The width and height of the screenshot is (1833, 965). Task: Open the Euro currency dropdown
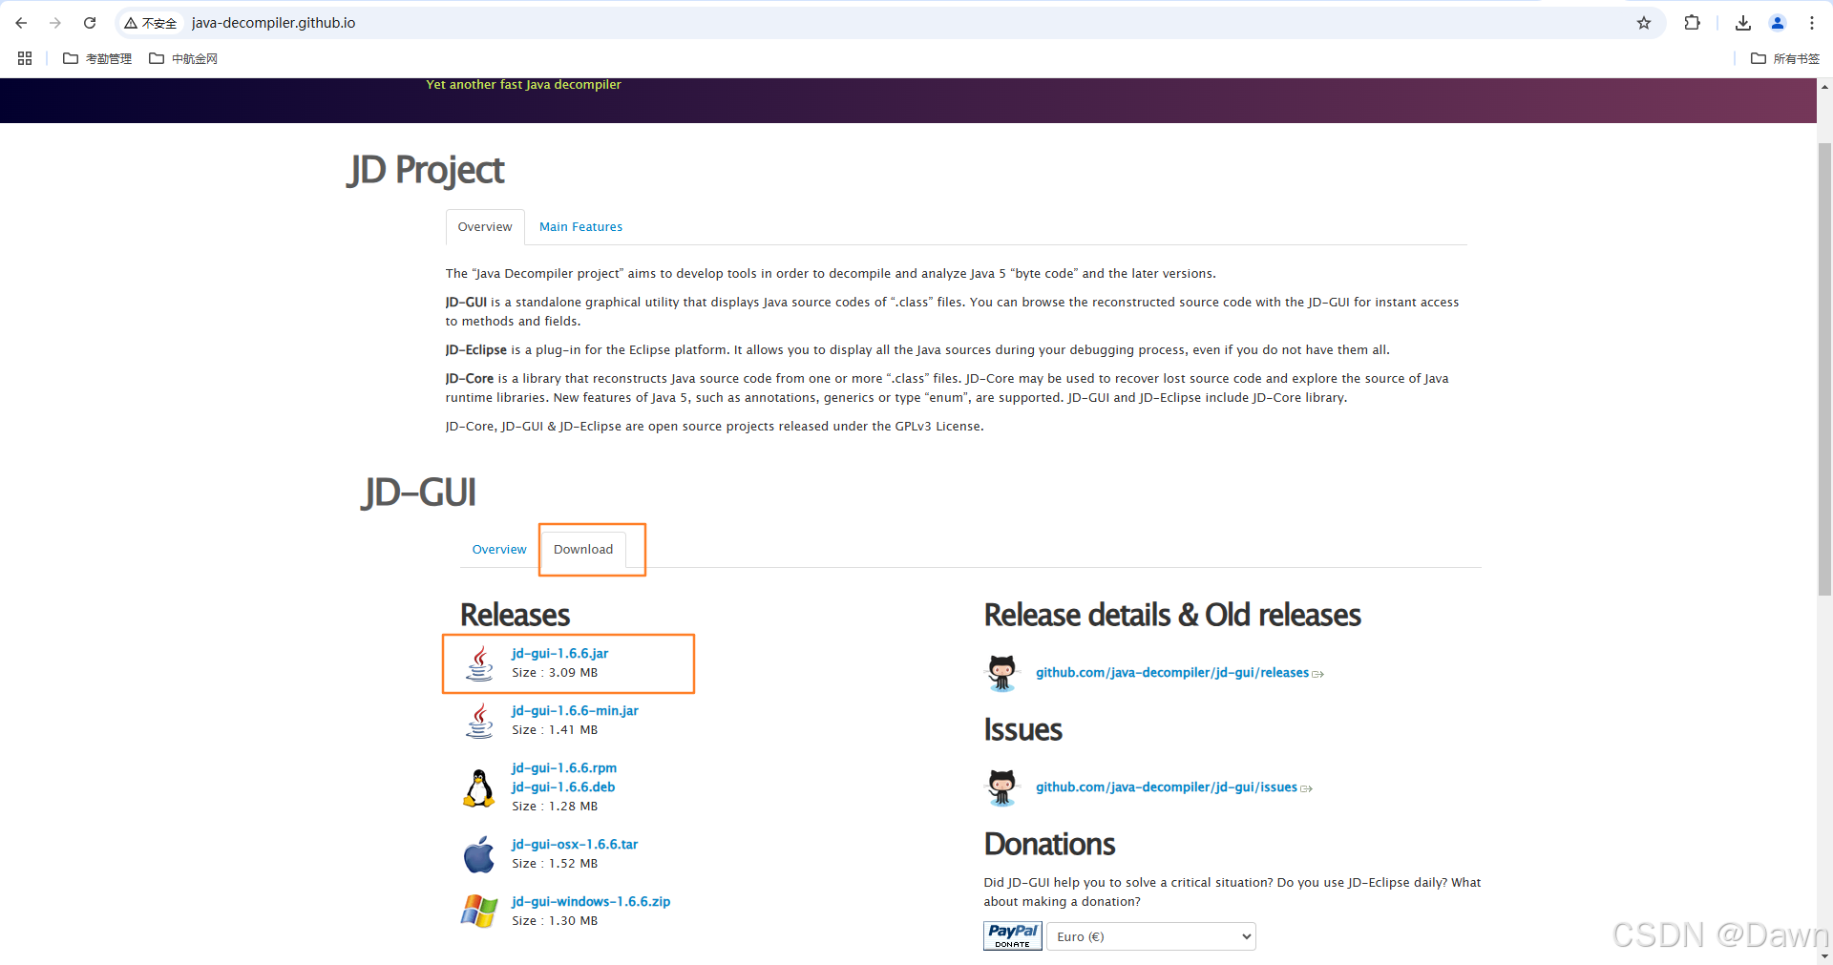1151,936
